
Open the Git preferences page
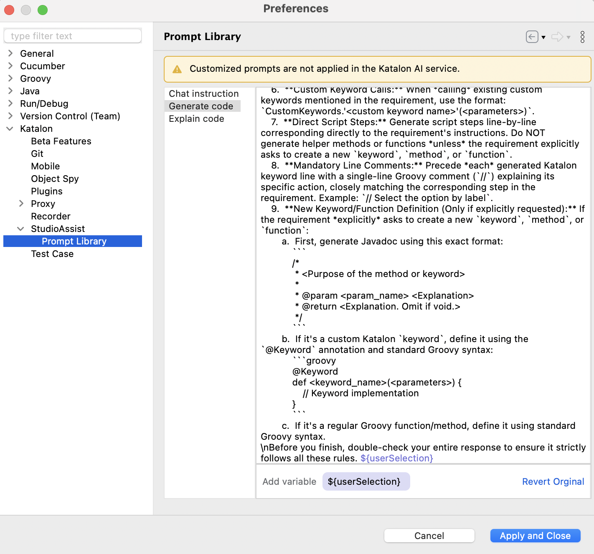[x=37, y=154]
